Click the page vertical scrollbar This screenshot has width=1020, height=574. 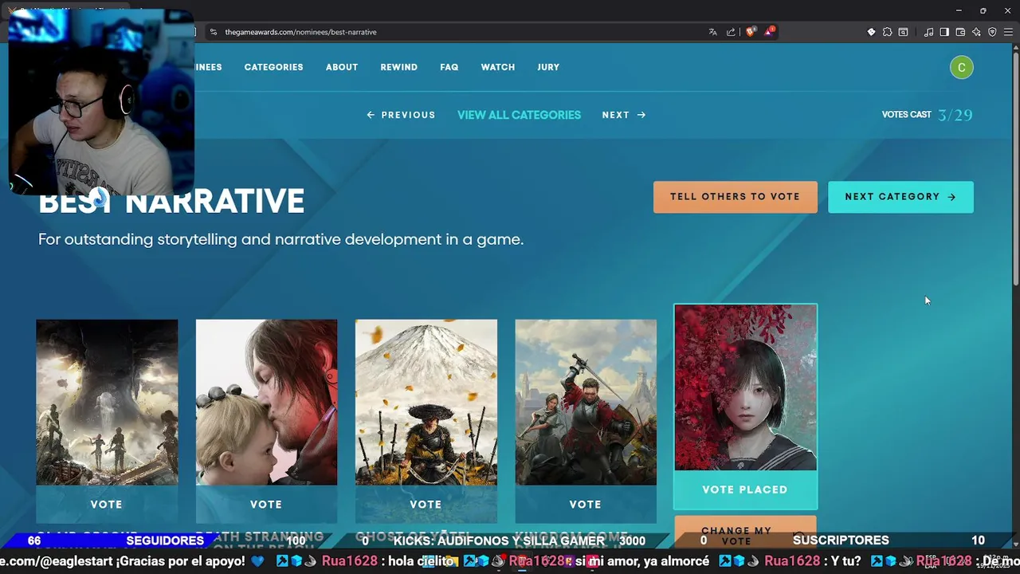1015,167
